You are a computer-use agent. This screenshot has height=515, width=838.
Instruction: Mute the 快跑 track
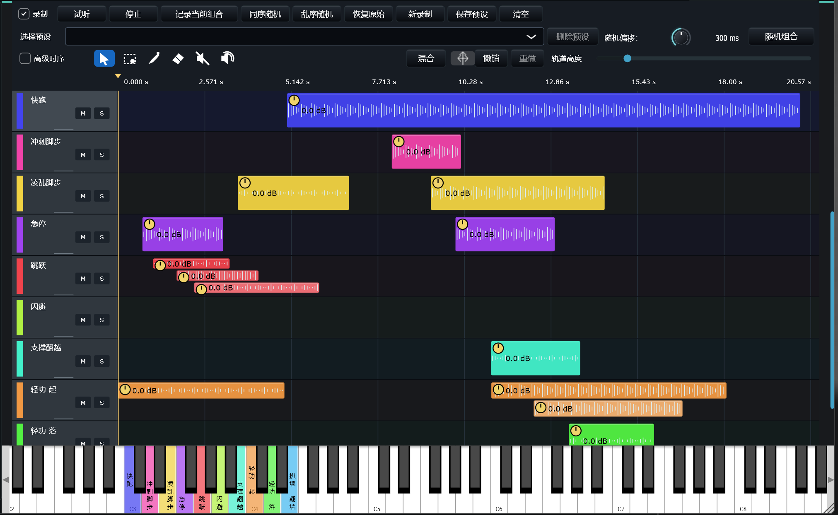83,113
